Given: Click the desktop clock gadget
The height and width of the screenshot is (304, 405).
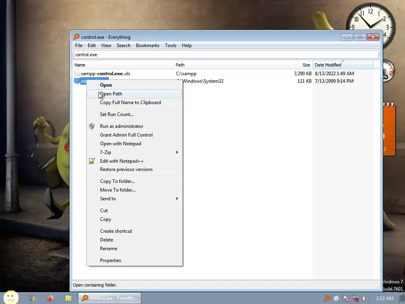Looking at the screenshot, I should [x=371, y=26].
